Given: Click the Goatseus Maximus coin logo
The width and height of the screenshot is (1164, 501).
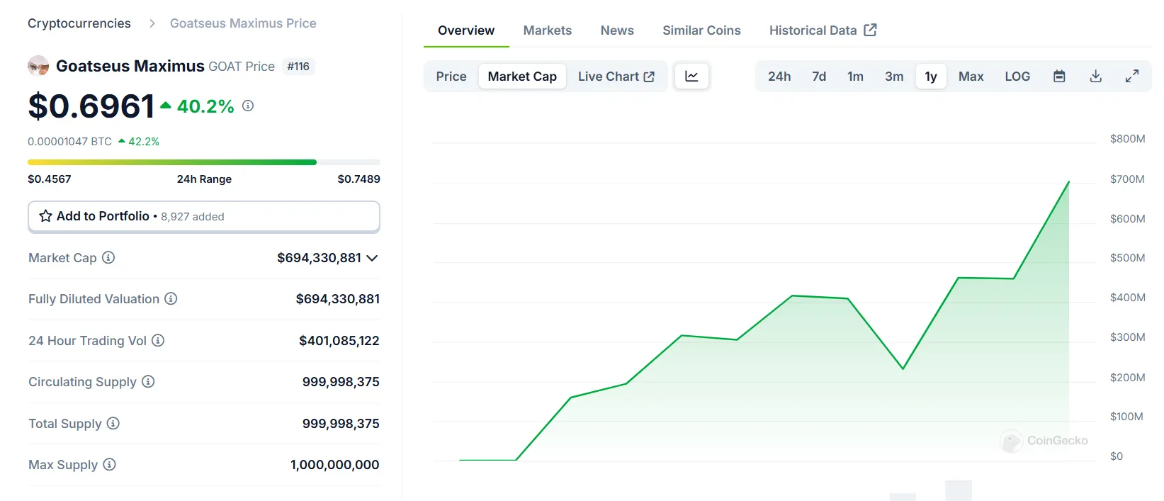Looking at the screenshot, I should pos(38,66).
